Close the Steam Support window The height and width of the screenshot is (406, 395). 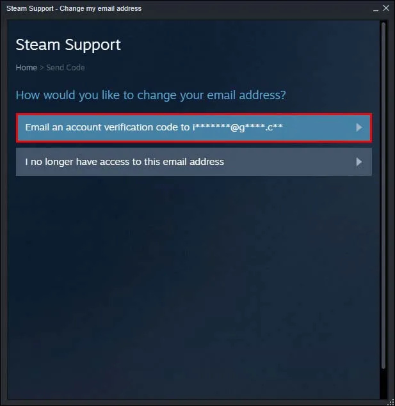point(386,8)
